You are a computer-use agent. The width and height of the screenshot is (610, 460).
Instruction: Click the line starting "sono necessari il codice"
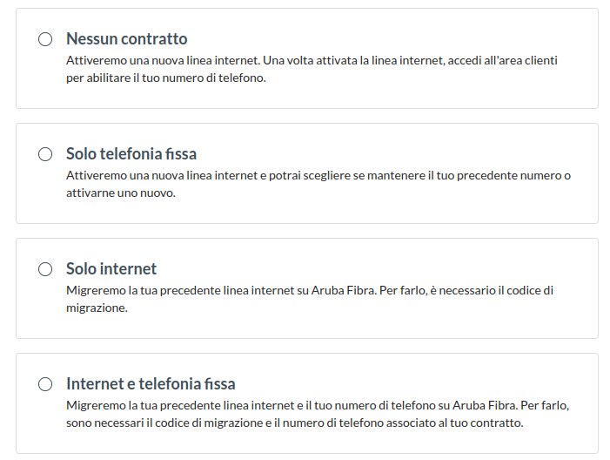[x=294, y=423]
